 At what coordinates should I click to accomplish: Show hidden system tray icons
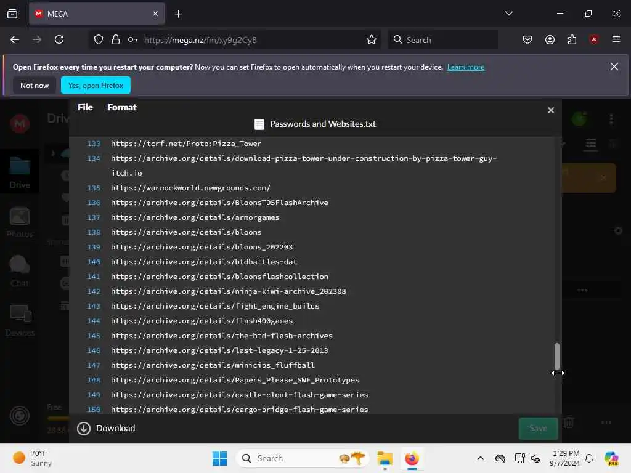point(480,458)
